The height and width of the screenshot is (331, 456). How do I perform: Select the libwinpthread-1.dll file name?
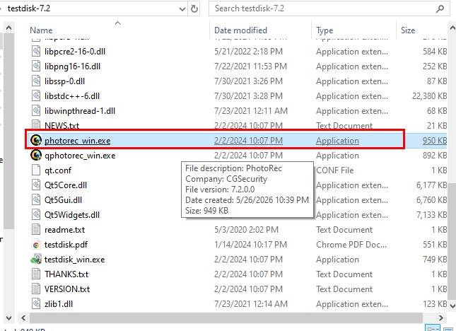(x=80, y=111)
